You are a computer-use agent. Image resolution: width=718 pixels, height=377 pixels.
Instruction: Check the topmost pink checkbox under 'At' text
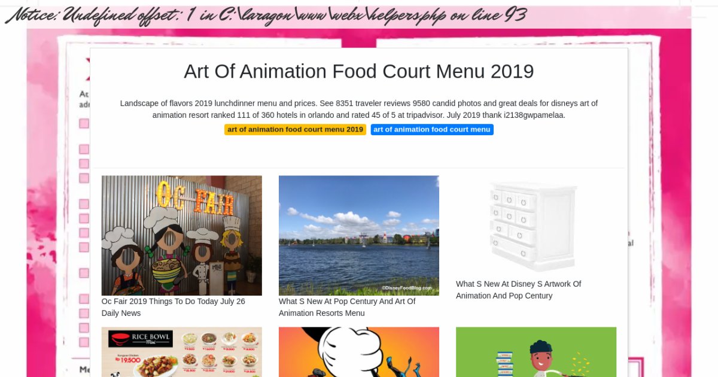tap(84, 123)
